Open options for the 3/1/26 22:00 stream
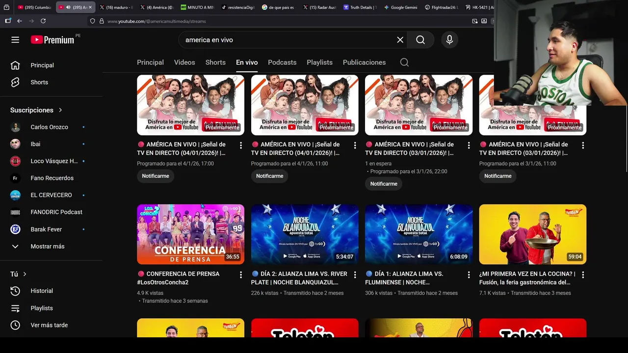 point(469,146)
